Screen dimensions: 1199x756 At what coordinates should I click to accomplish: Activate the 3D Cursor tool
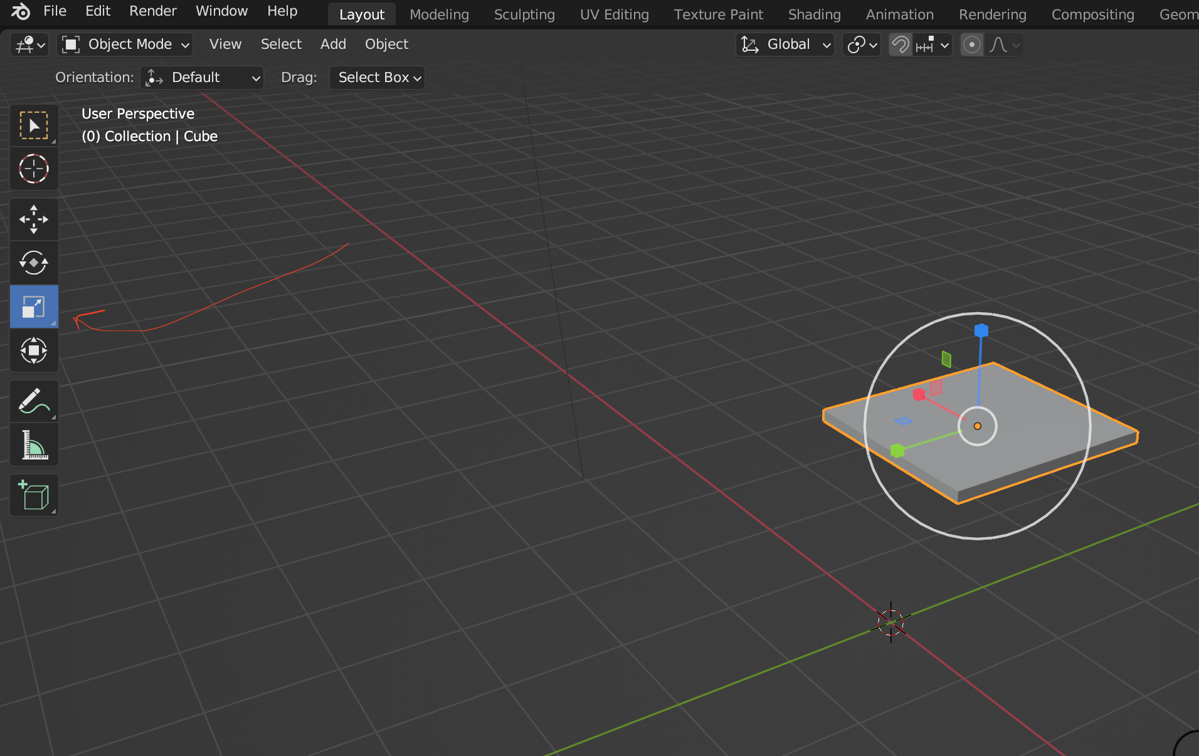point(34,169)
